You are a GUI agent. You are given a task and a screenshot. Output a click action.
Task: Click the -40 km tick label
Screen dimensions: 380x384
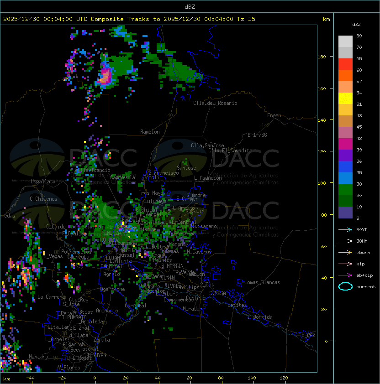(x=30, y=378)
